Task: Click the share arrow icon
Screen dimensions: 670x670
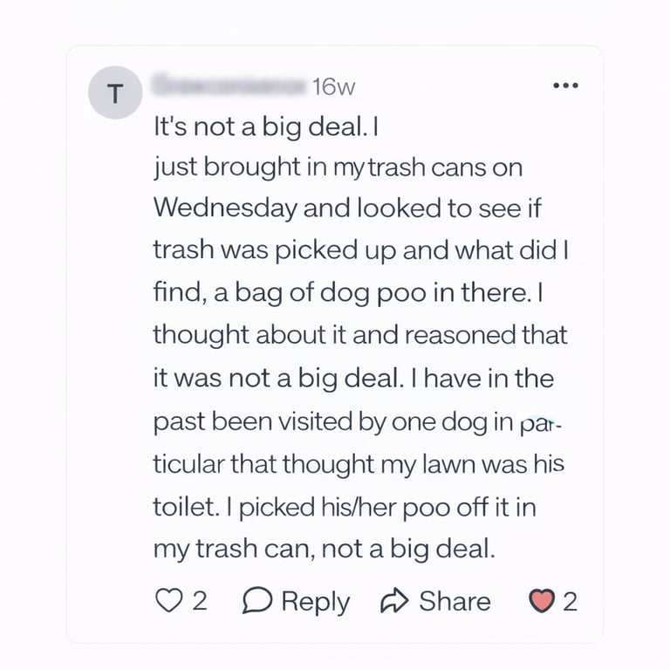Action: pyautogui.click(x=395, y=601)
